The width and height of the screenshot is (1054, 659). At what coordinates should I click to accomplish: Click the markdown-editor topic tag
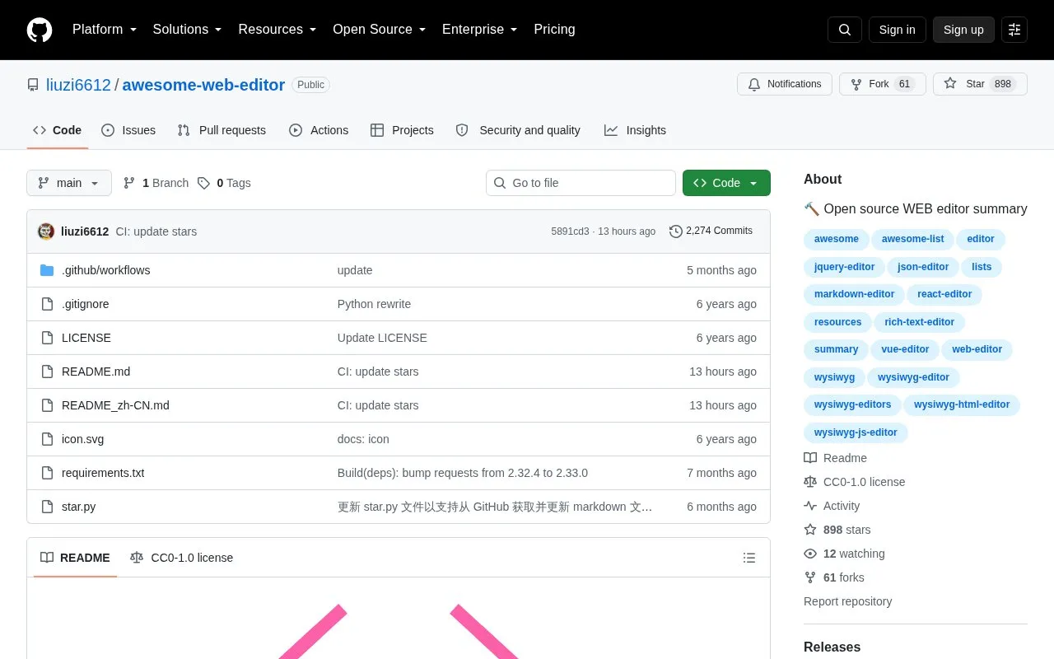tap(854, 294)
